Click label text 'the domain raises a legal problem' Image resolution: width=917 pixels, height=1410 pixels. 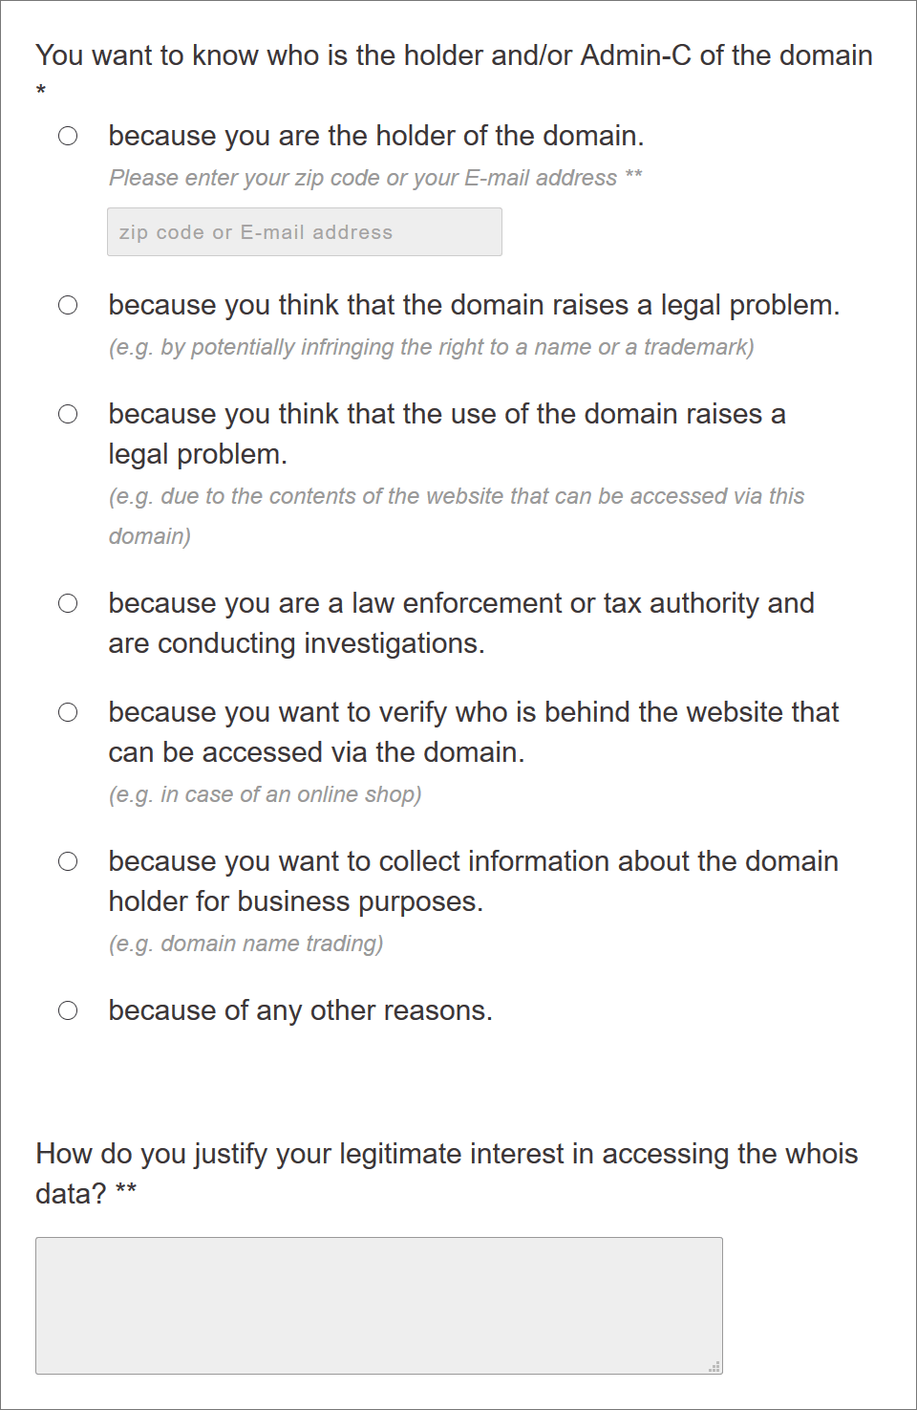click(x=474, y=305)
